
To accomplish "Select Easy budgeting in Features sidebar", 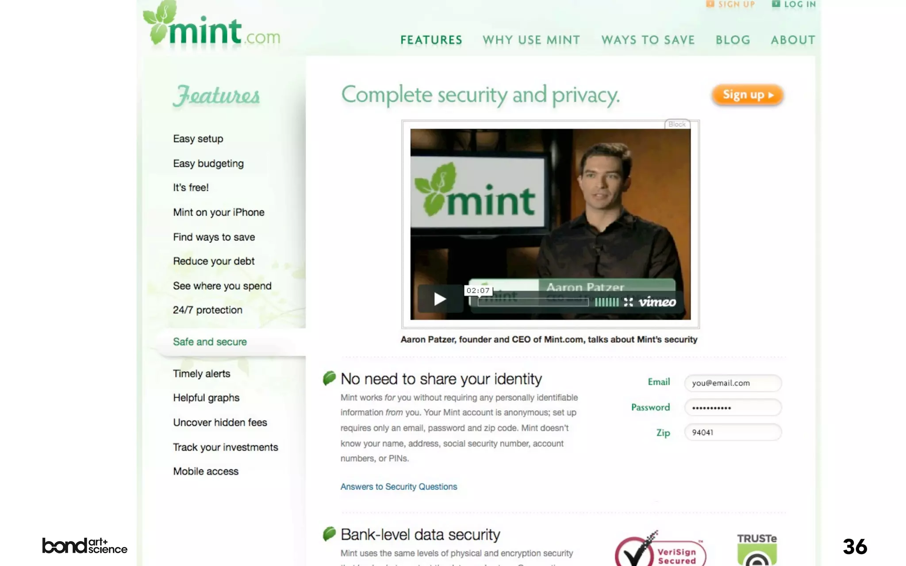I will 208,164.
